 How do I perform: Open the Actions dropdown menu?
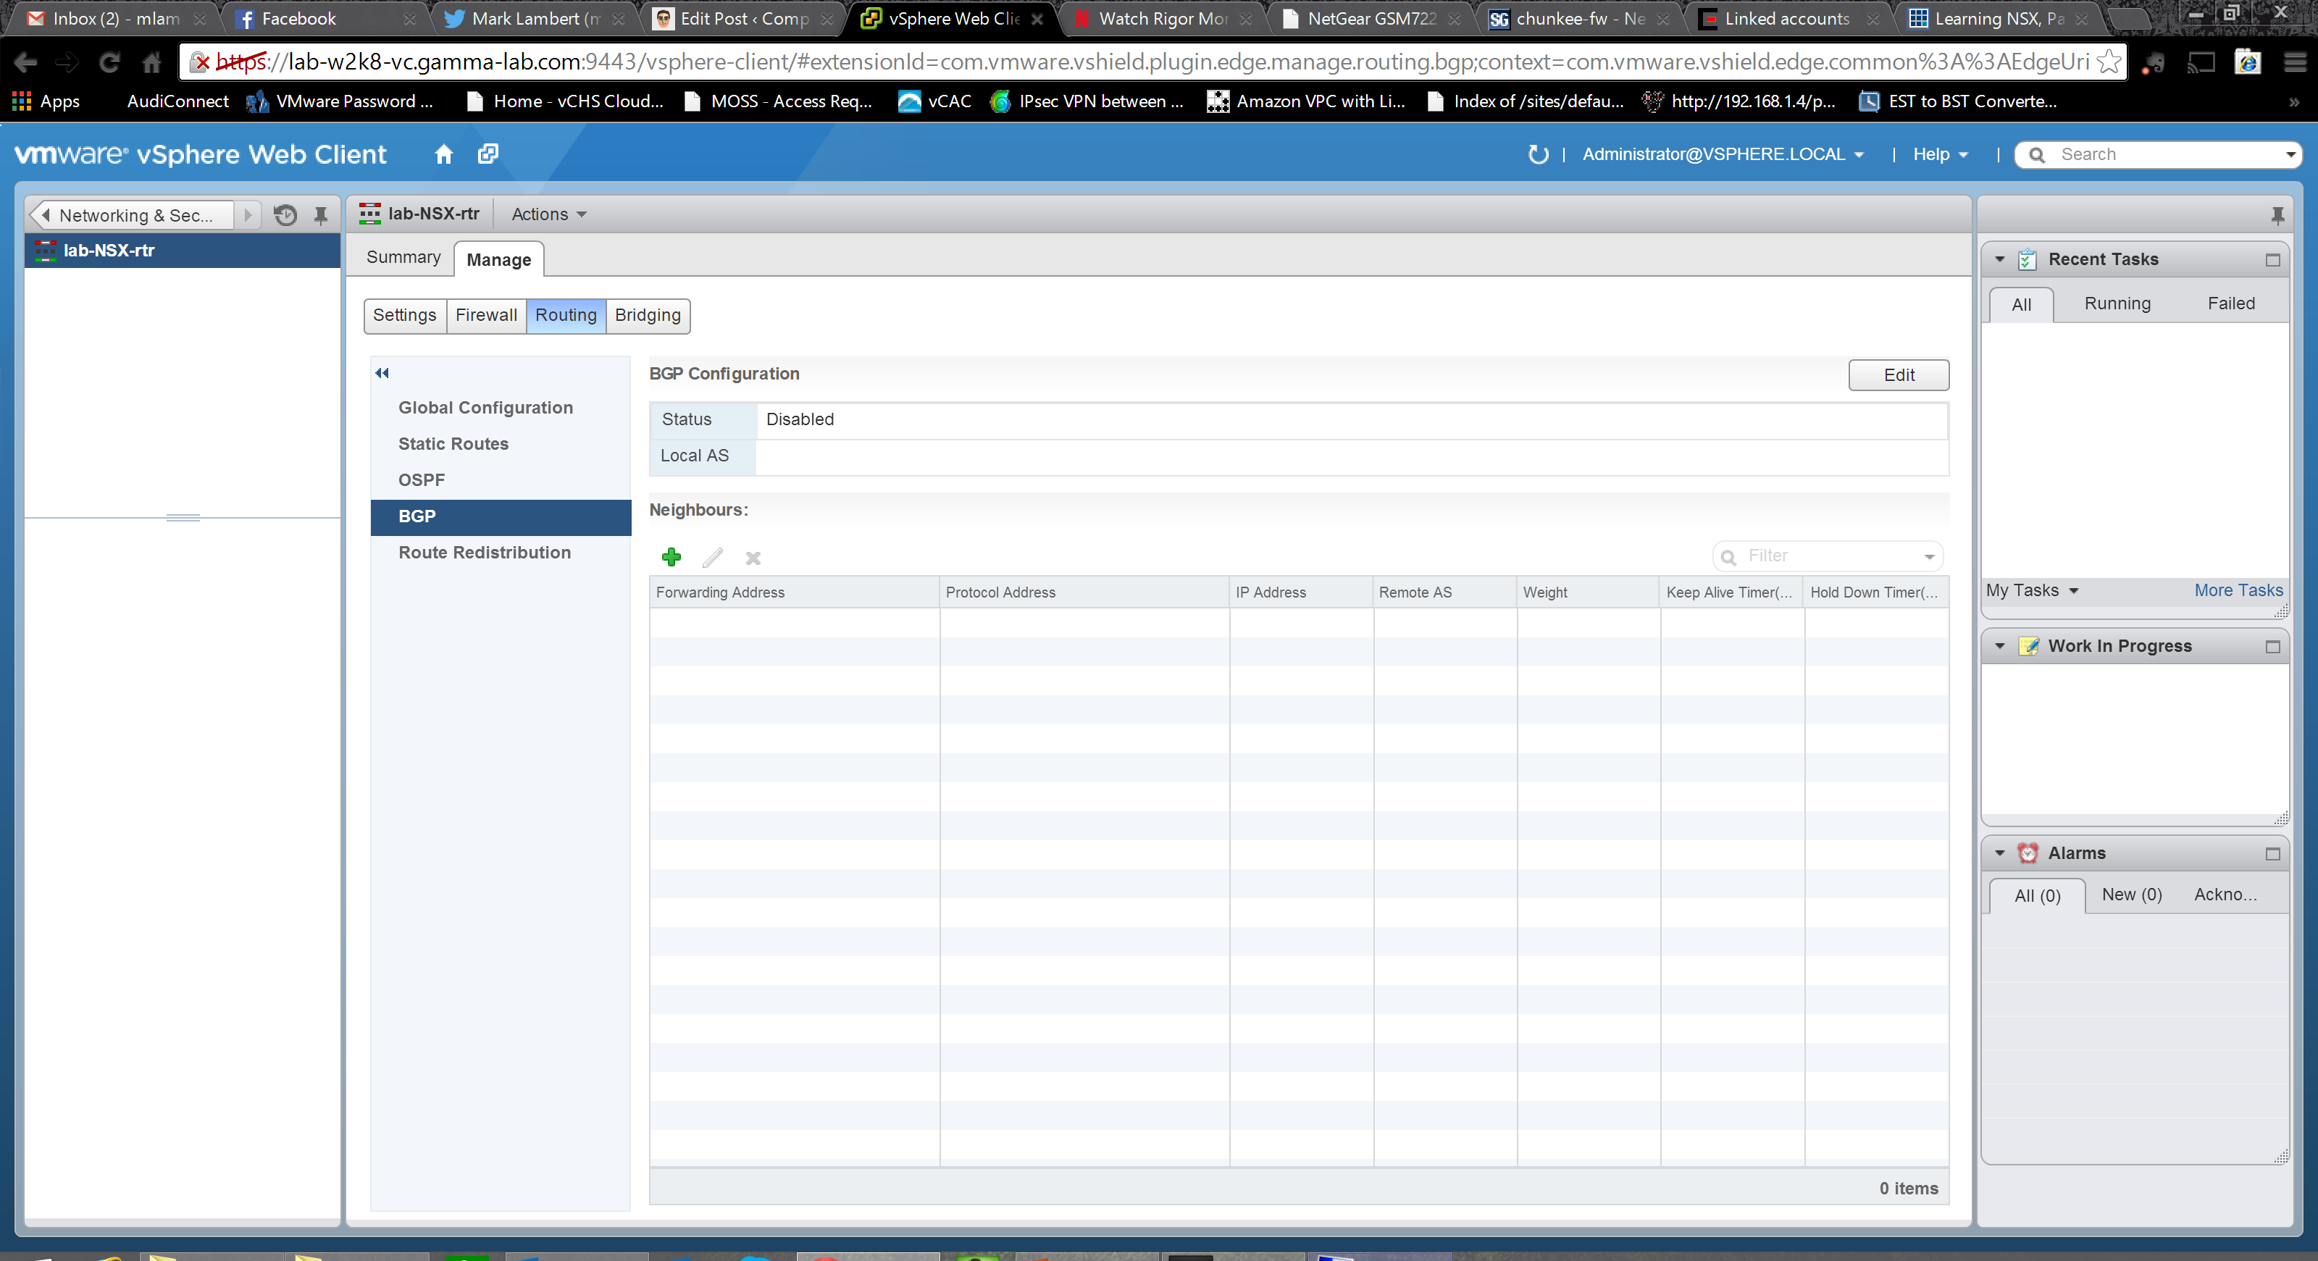coord(548,214)
